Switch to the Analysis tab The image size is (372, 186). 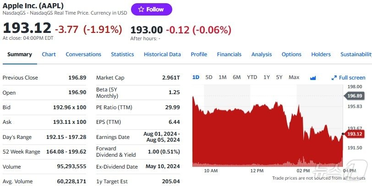pyautogui.click(x=262, y=54)
